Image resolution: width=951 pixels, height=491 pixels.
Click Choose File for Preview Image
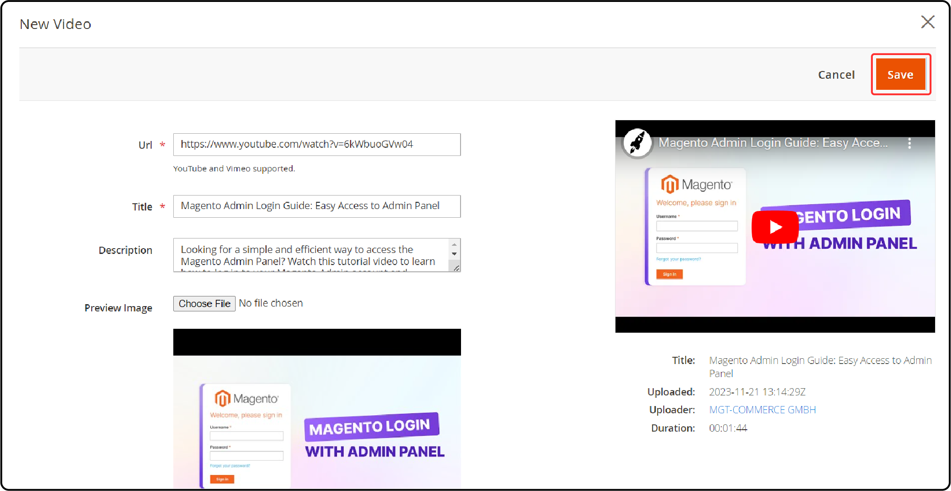[x=204, y=303]
